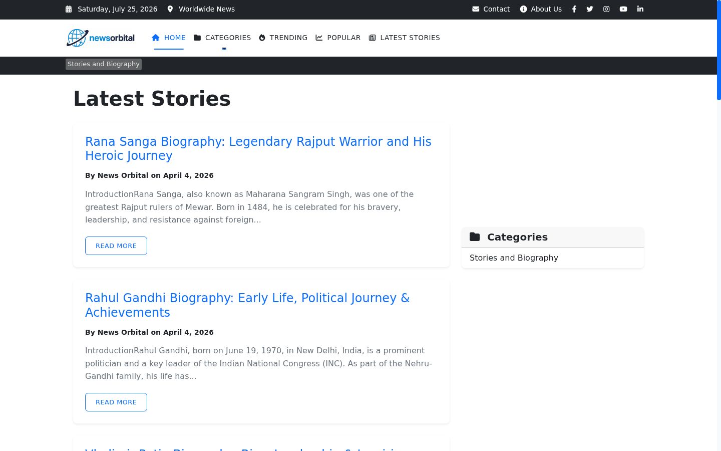The height and width of the screenshot is (451, 721).
Task: Click the location pin icon near Worldwide News
Action: point(170,9)
